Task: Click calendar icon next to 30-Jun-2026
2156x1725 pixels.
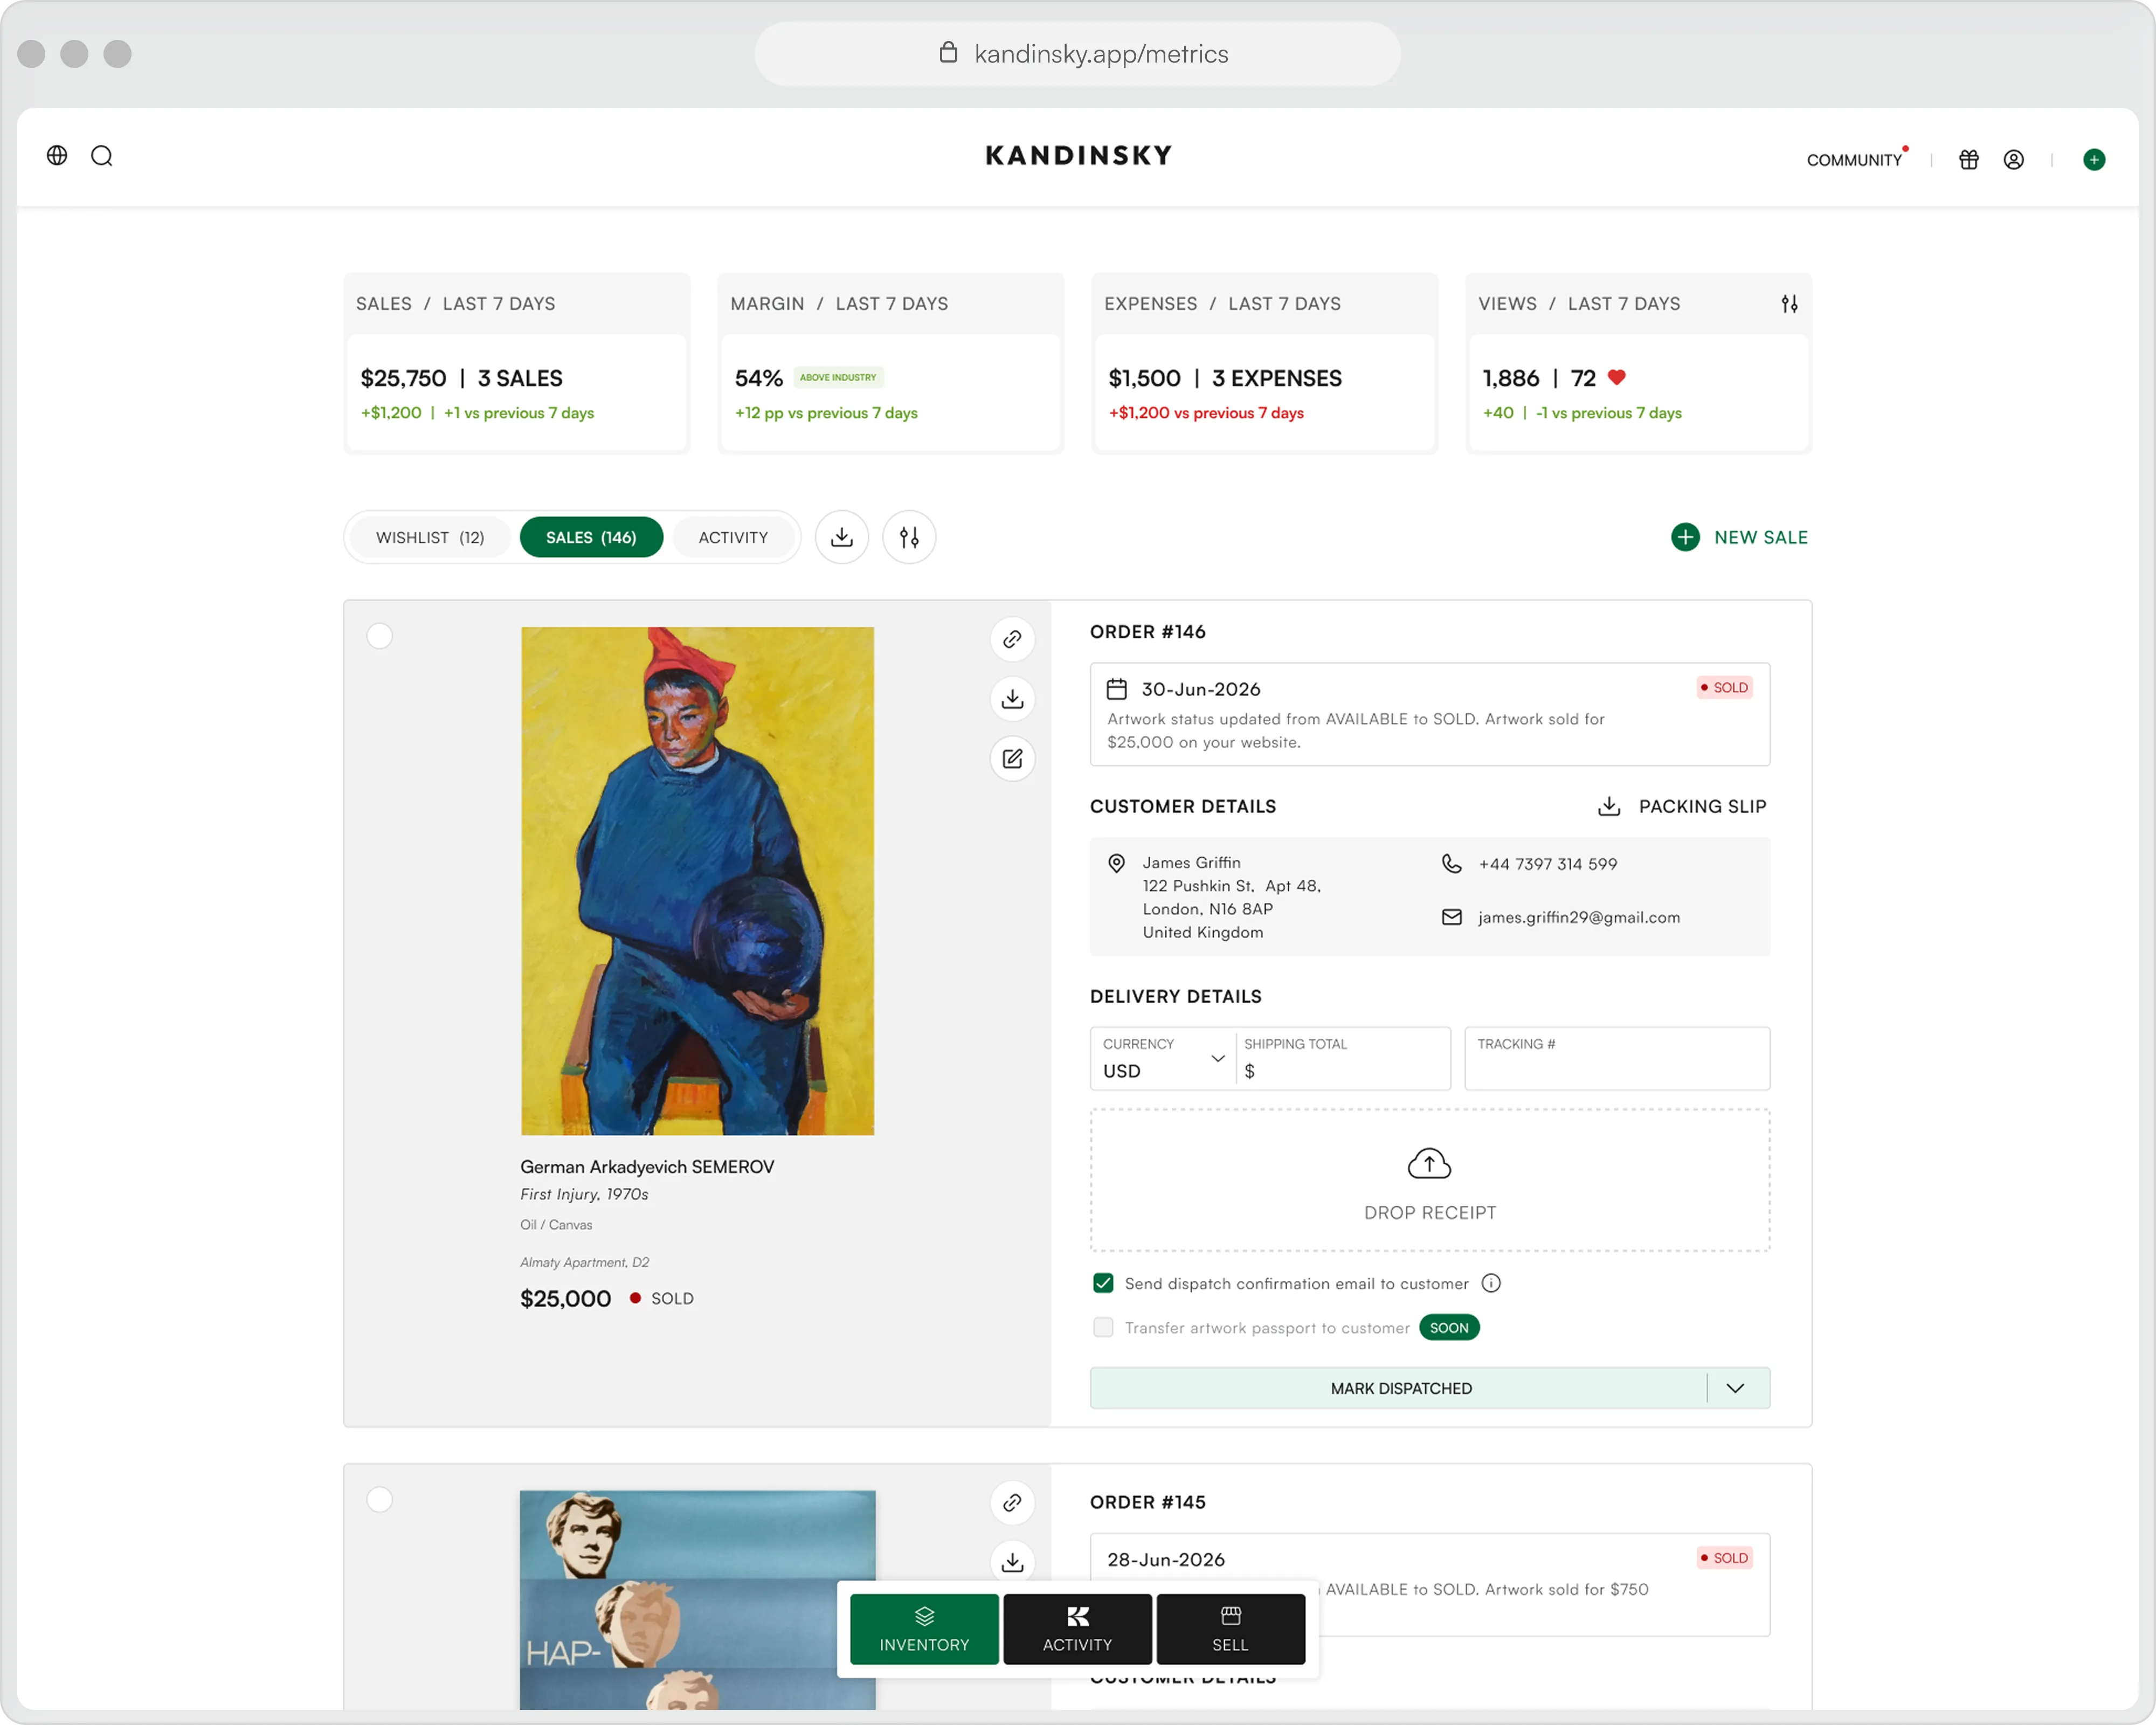Action: point(1116,689)
